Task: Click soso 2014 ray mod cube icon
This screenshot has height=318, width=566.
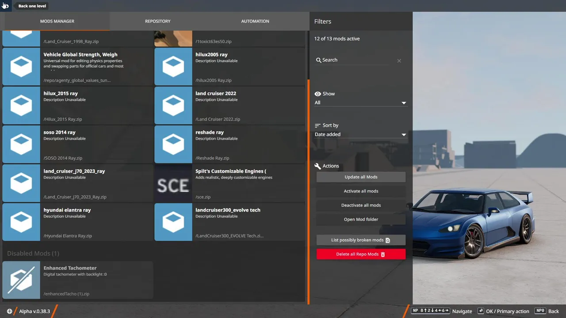Action: (21, 144)
